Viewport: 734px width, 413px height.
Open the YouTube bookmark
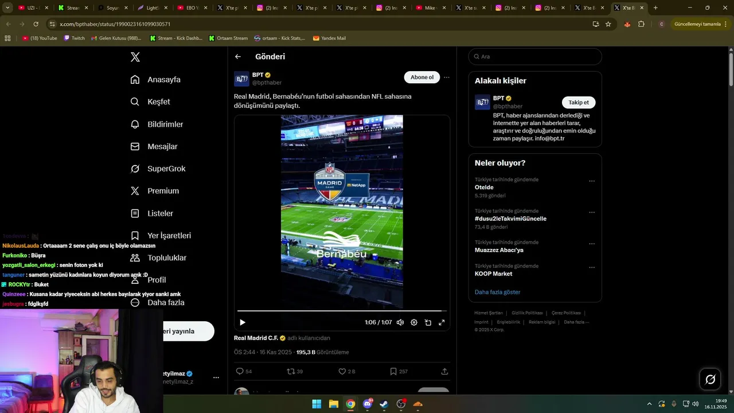click(x=40, y=38)
